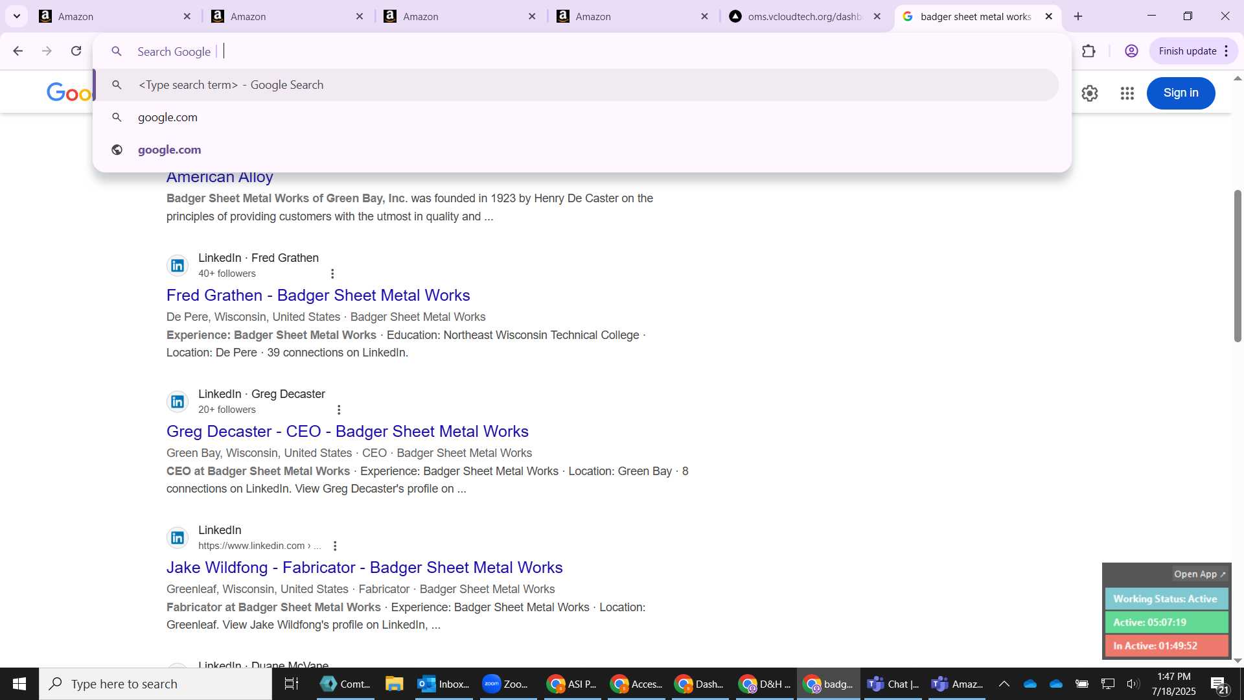The image size is (1244, 700).
Task: Click the Open App link in tracker widget
Action: click(1199, 574)
